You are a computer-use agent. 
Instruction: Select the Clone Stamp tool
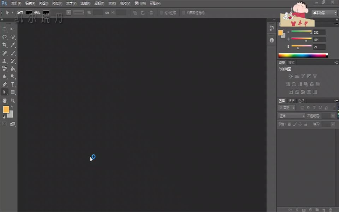pos(5,61)
